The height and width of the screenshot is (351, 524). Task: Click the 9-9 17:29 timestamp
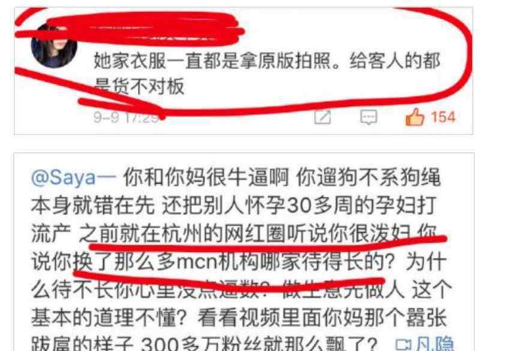click(126, 118)
